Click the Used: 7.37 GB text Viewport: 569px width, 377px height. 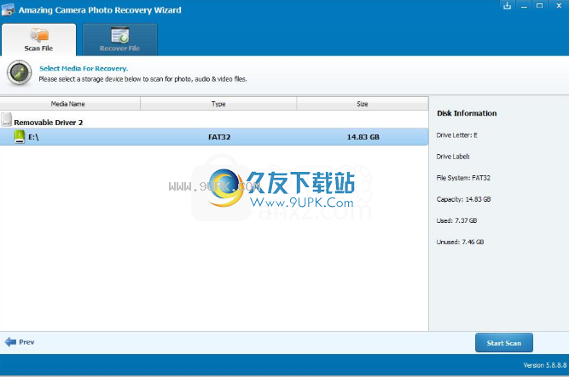(x=457, y=220)
